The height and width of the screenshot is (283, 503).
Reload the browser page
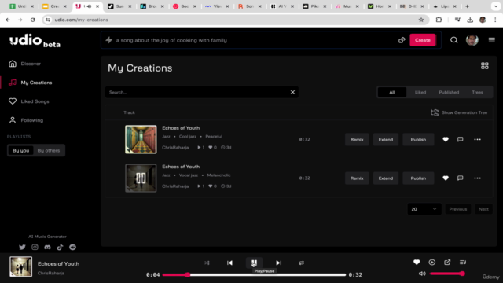coord(33,20)
